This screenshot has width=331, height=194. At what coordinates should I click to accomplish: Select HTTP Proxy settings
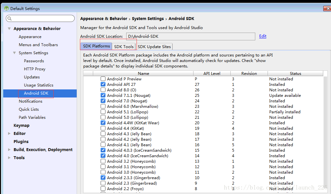pos(35,69)
